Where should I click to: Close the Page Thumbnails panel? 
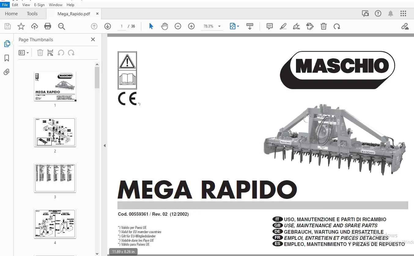point(93,39)
